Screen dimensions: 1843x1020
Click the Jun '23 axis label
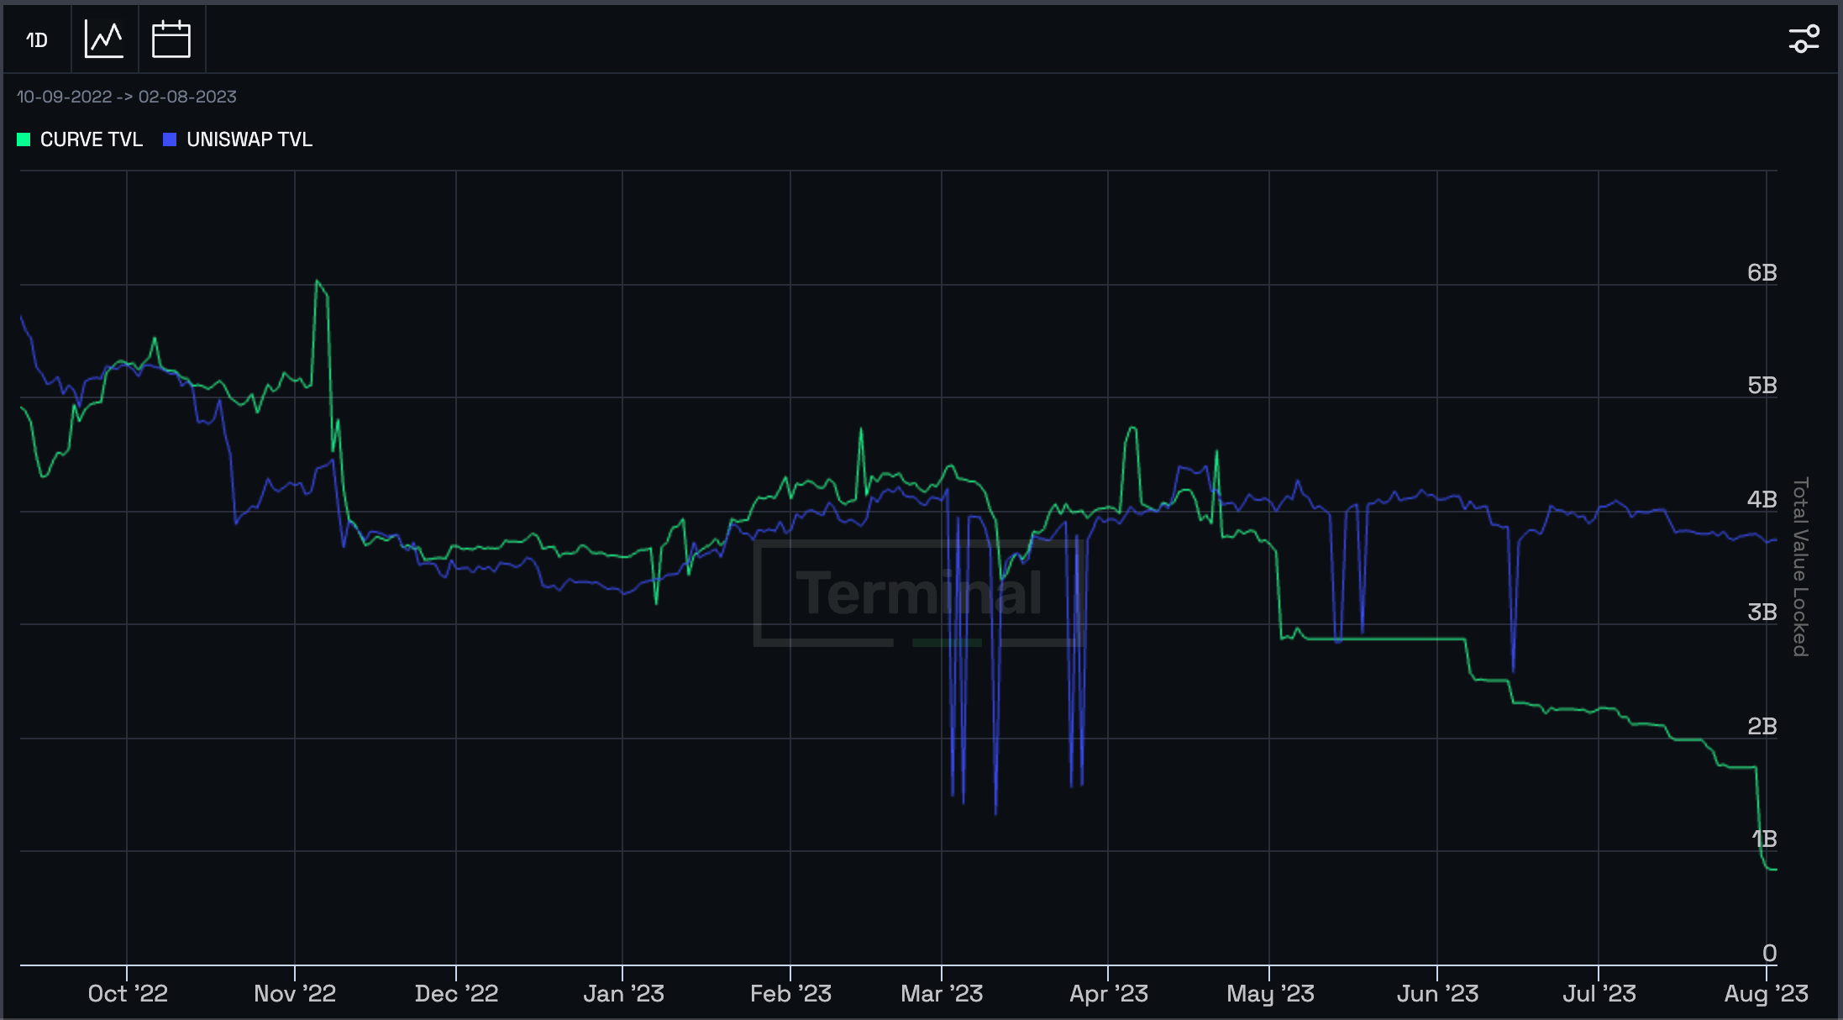[x=1437, y=993]
